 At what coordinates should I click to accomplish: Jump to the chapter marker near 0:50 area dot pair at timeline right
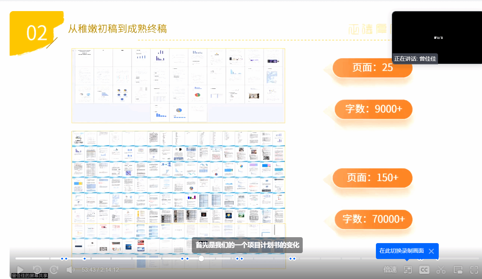pos(292,259)
